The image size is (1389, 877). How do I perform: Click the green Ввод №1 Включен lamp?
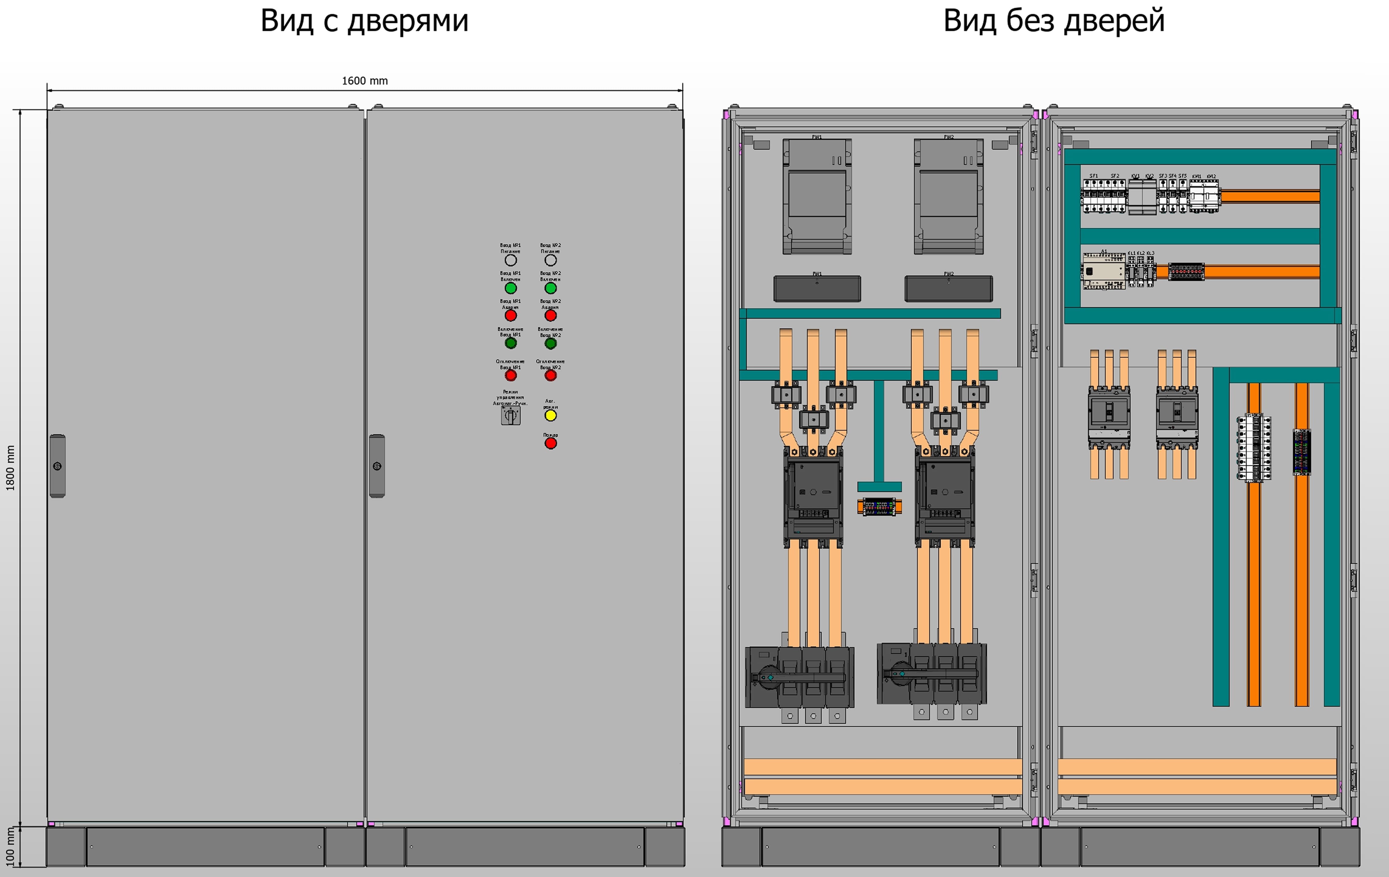click(511, 288)
